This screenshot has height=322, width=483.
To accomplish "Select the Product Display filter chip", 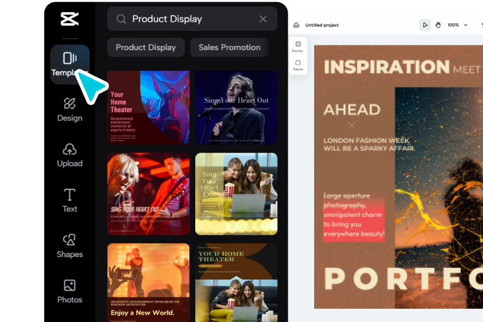I will [146, 48].
